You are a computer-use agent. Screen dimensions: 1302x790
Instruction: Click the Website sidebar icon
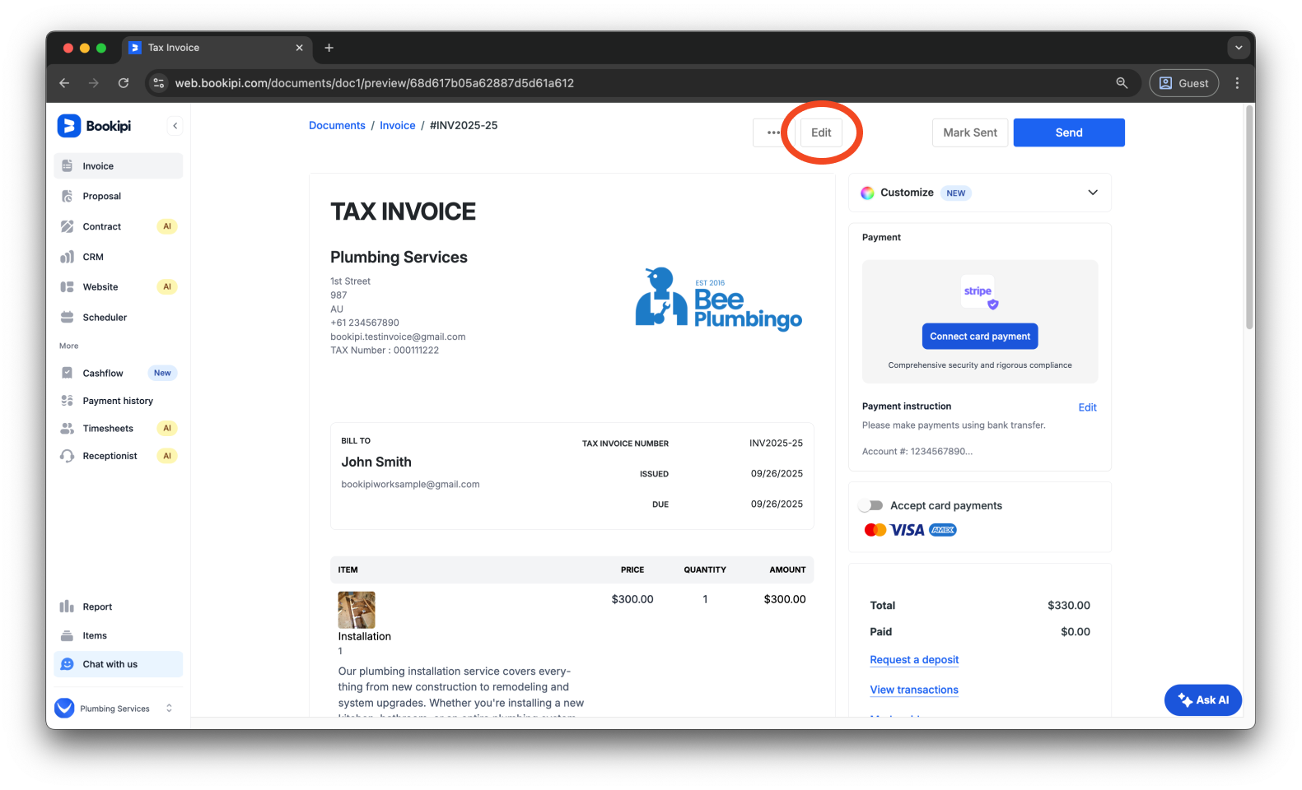(x=68, y=287)
